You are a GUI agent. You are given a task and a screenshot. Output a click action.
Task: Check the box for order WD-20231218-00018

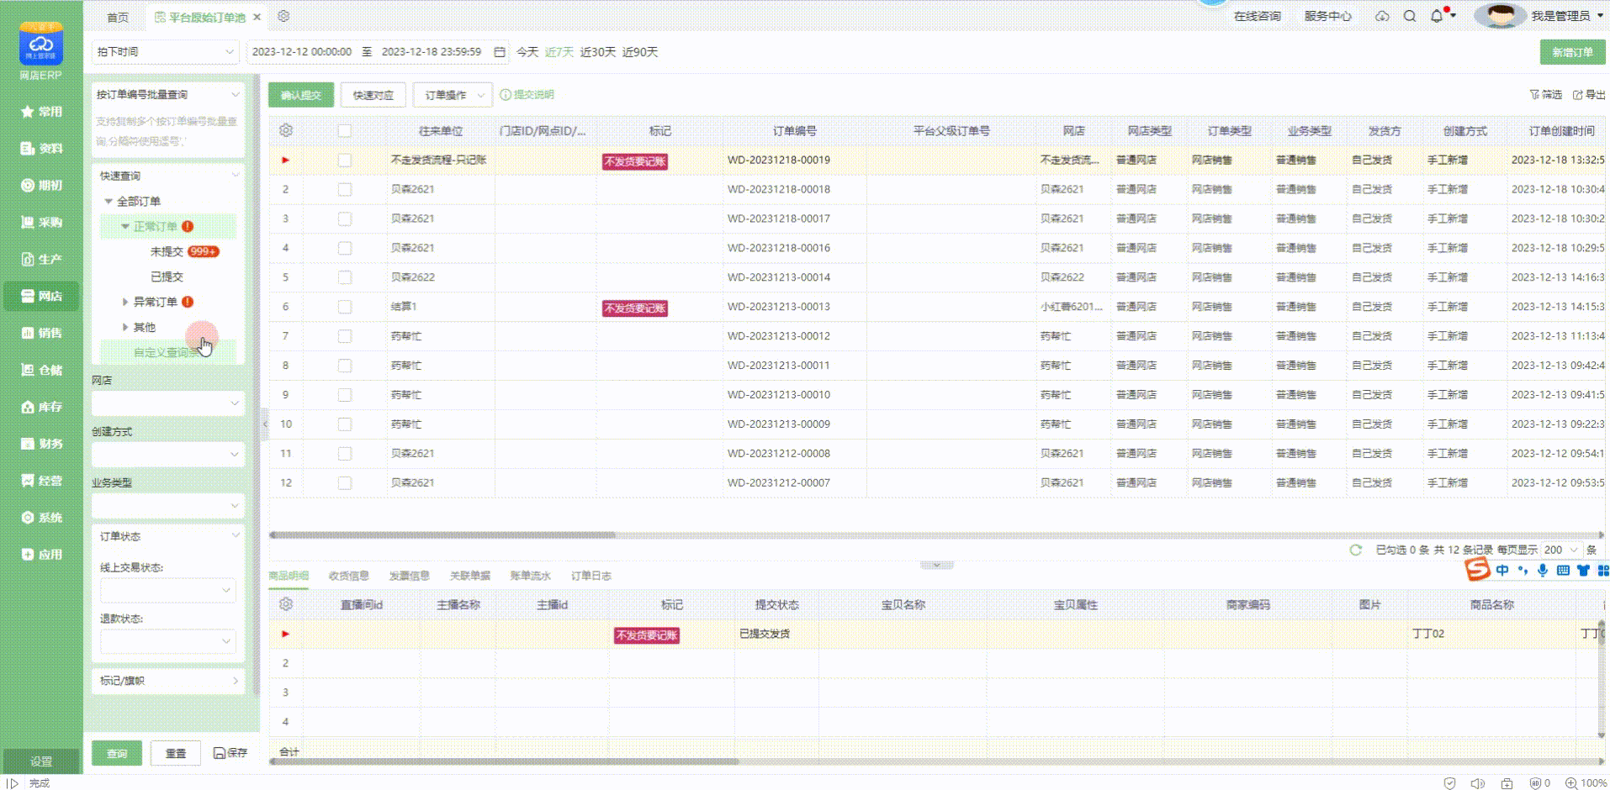click(344, 189)
